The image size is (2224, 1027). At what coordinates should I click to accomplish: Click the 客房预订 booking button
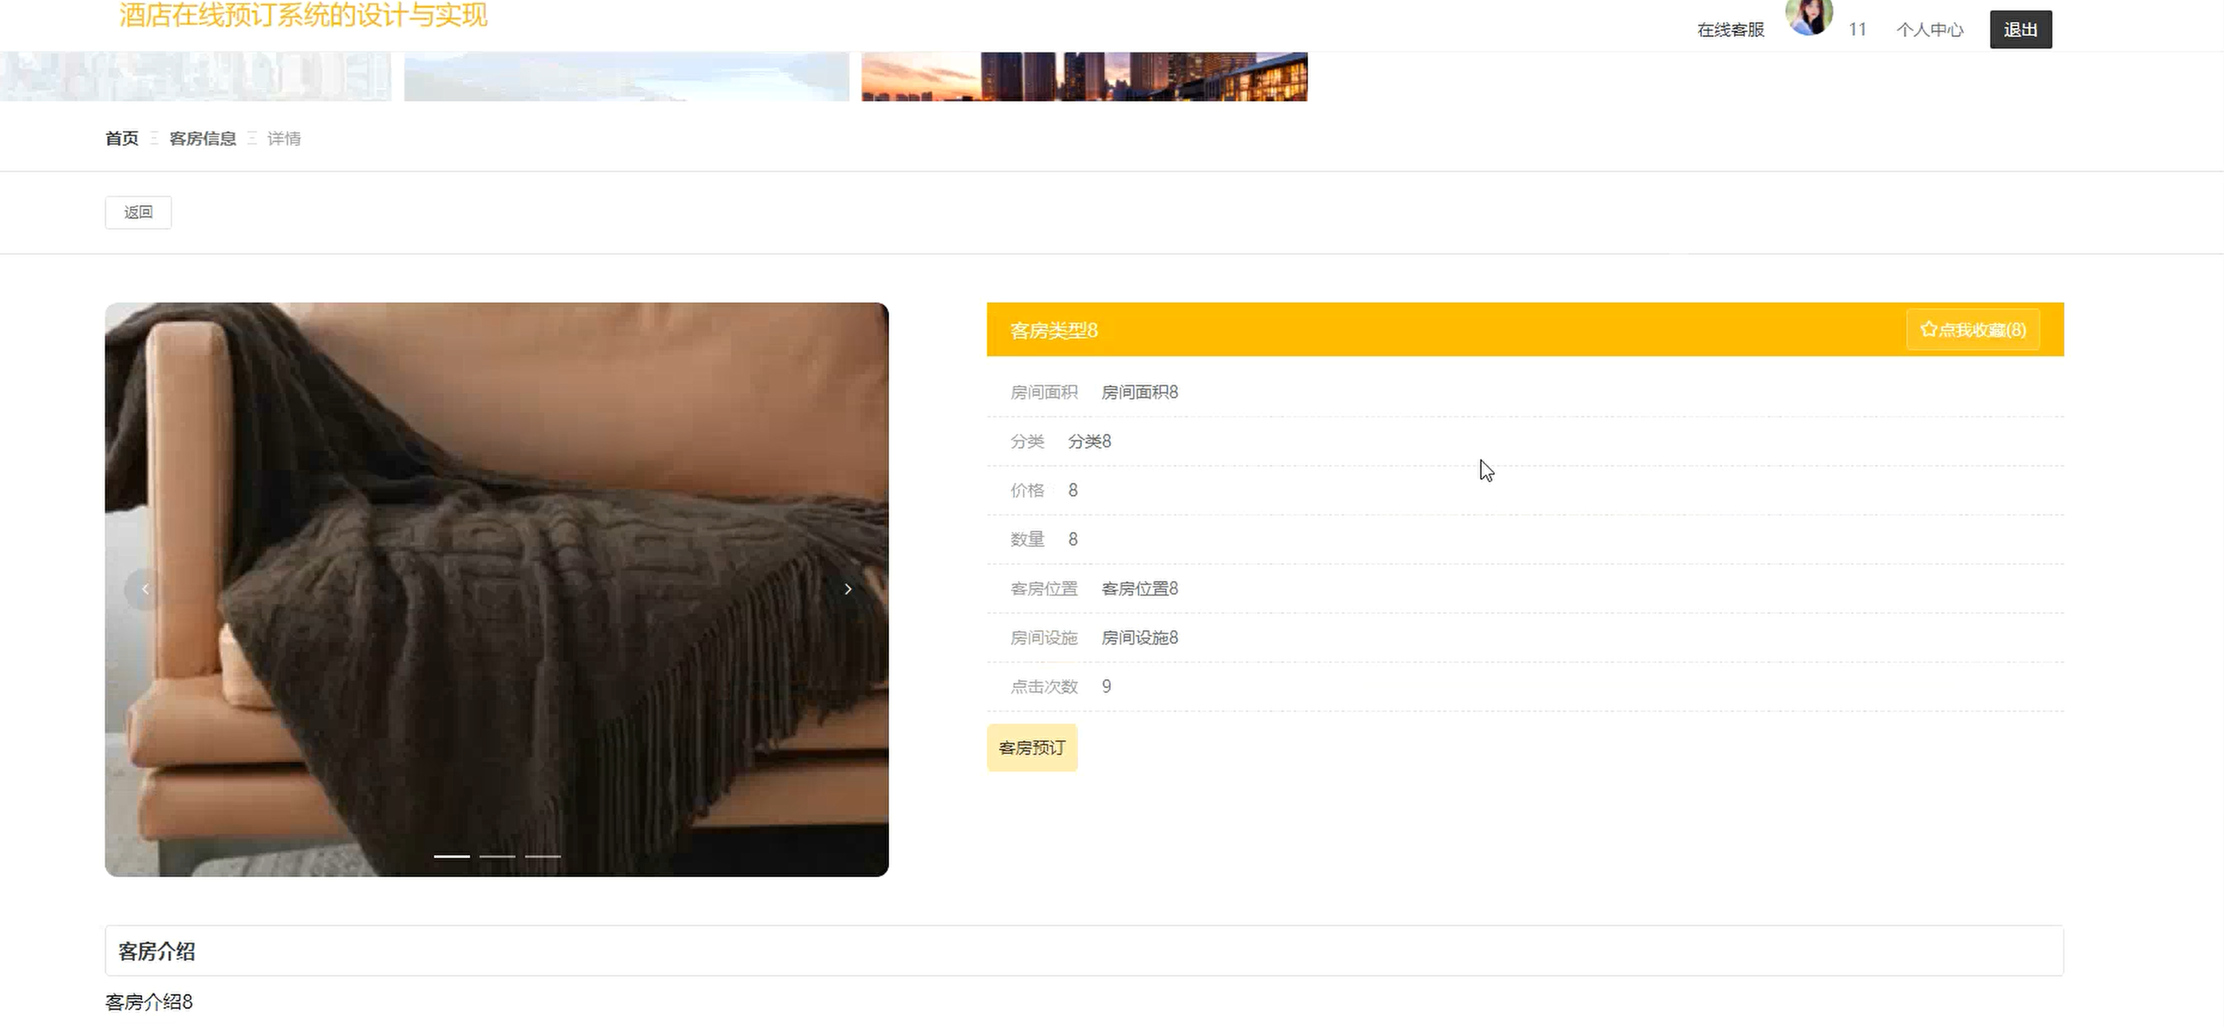tap(1032, 748)
